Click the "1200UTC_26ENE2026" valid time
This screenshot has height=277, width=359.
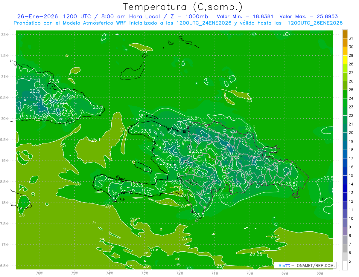(315, 23)
